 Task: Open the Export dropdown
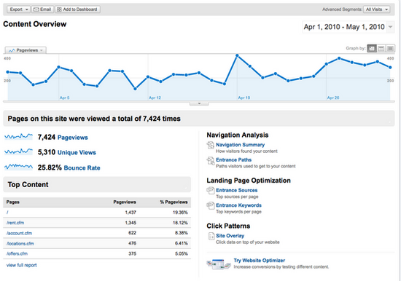tap(18, 9)
